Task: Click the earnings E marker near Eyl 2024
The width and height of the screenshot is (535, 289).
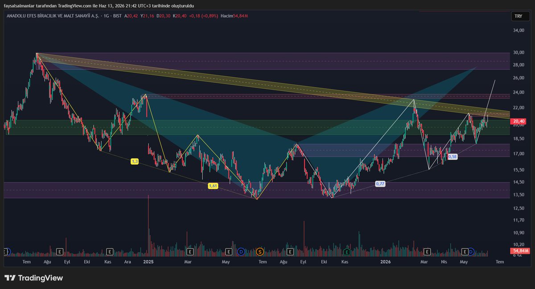Action: point(60,252)
